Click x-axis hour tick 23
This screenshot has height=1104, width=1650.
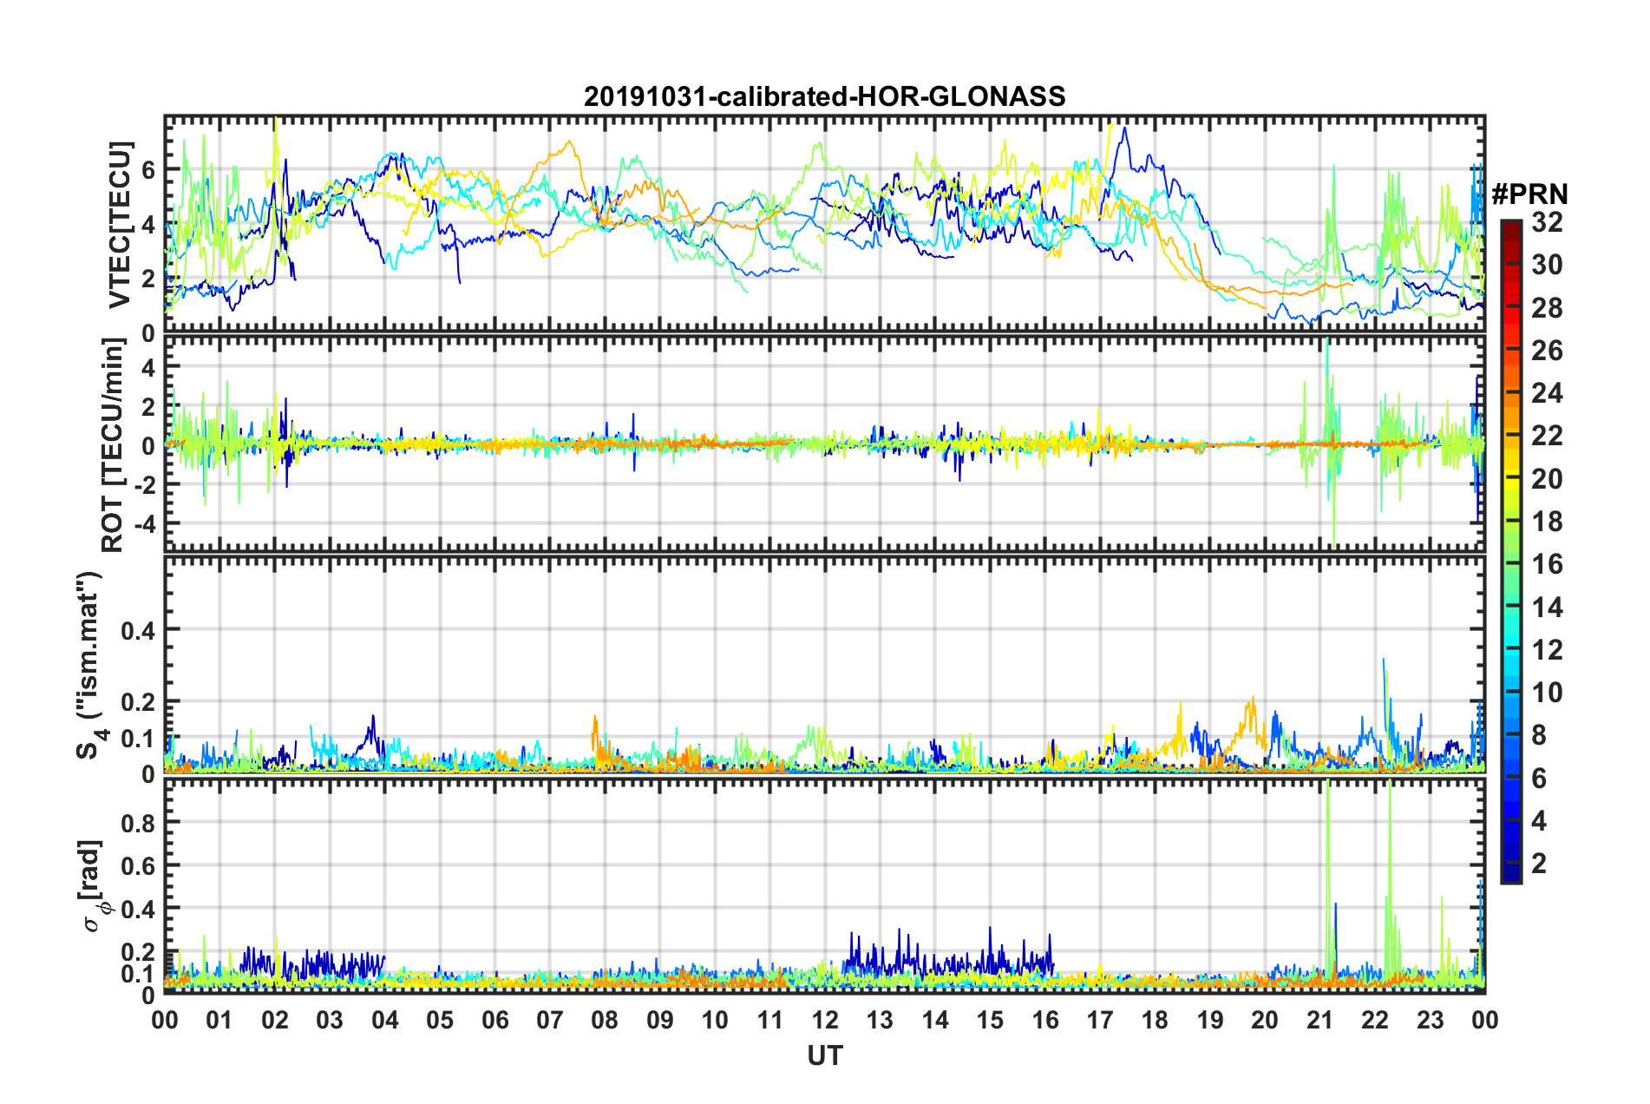pyautogui.click(x=1431, y=1020)
